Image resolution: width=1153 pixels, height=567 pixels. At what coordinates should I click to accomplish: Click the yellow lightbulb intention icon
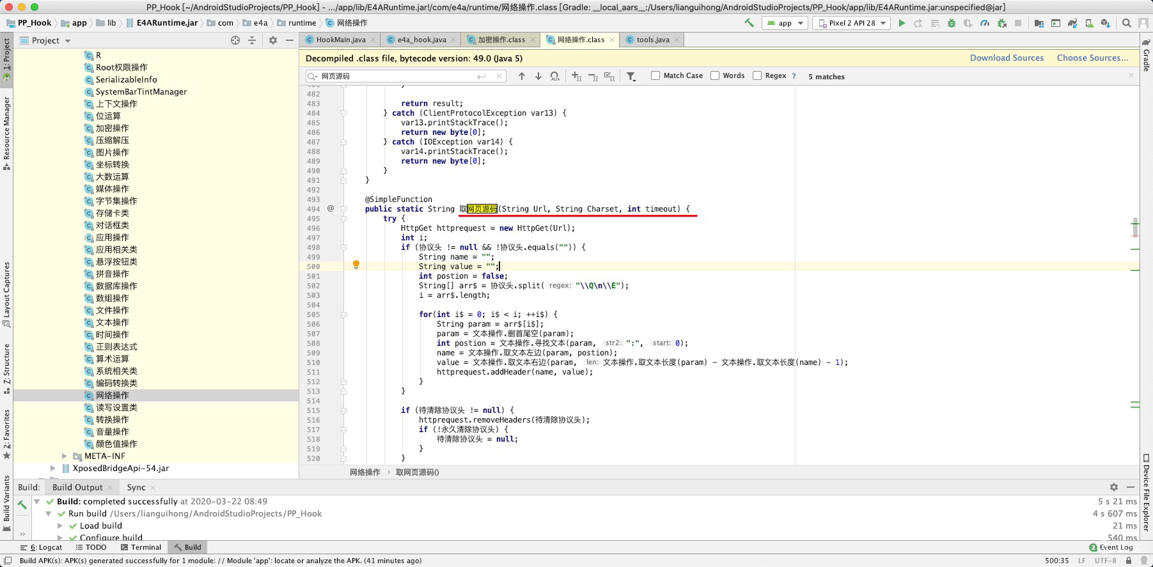tap(356, 265)
